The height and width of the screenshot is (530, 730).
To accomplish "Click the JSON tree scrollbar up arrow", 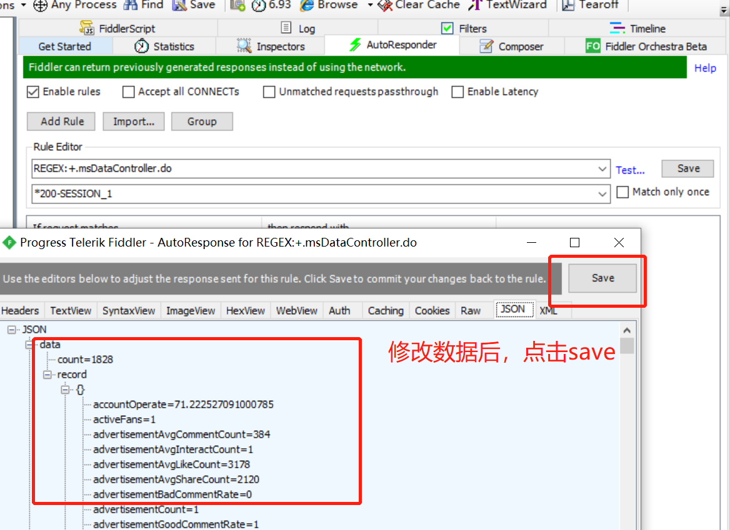I will pos(627,330).
